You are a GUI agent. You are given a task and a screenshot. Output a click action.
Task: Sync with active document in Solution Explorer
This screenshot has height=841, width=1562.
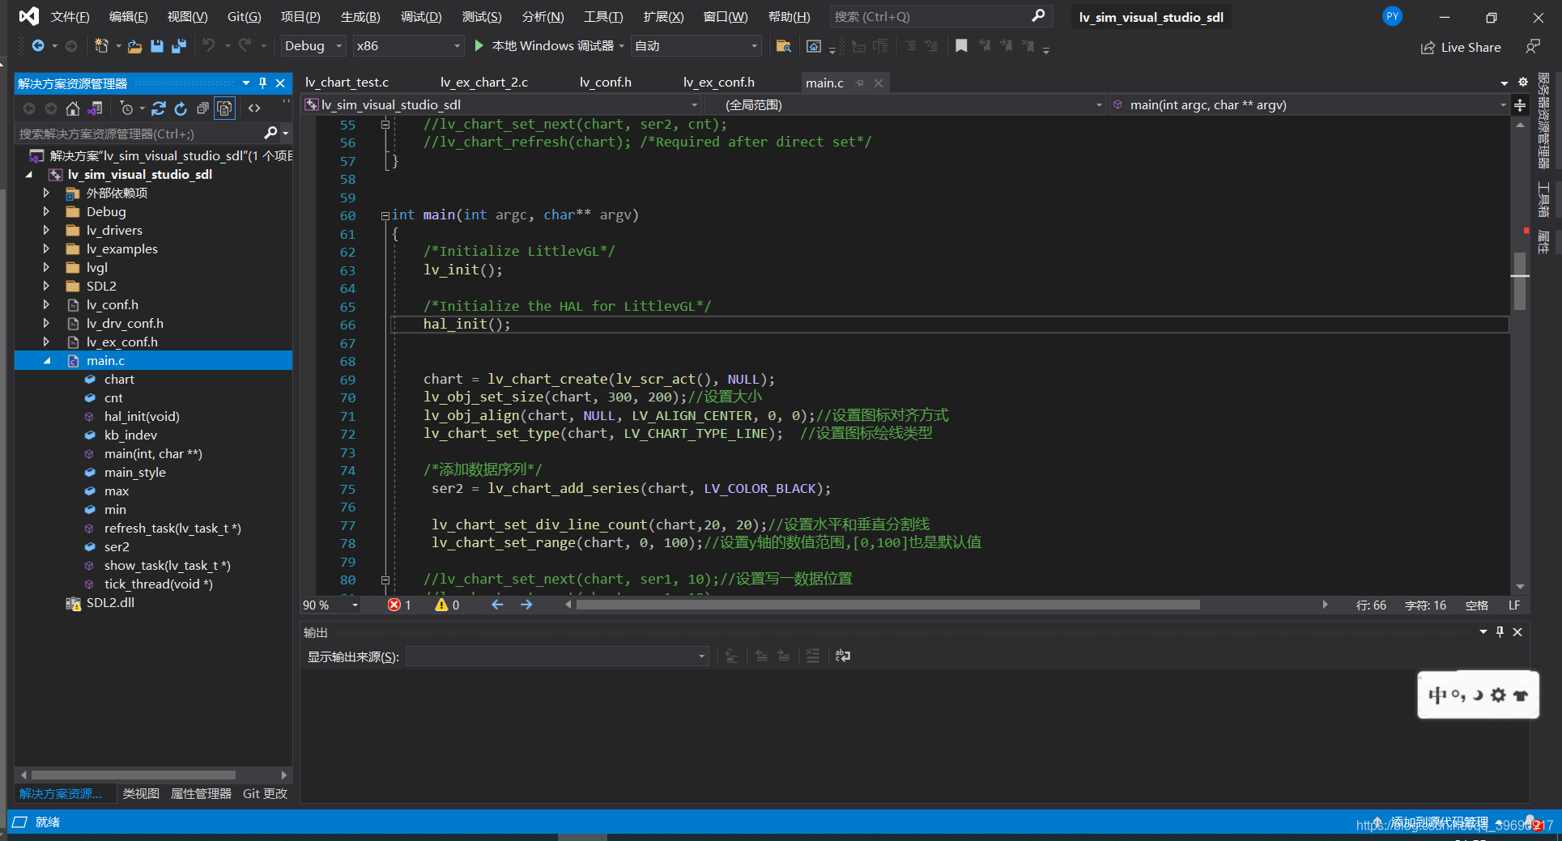[159, 108]
